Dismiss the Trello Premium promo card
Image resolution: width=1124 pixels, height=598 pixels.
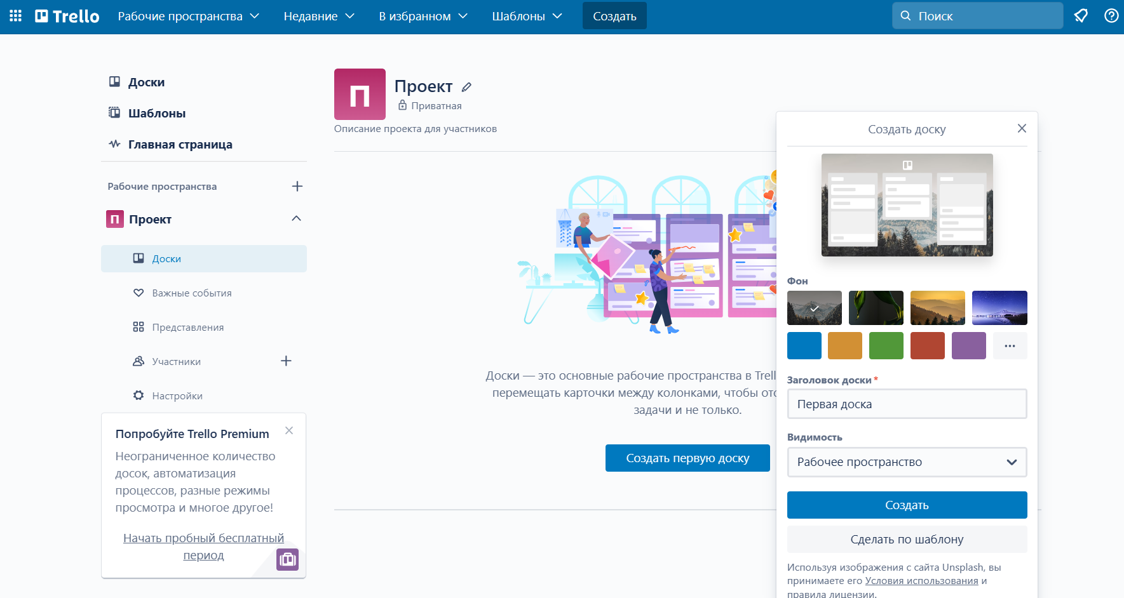coord(289,430)
